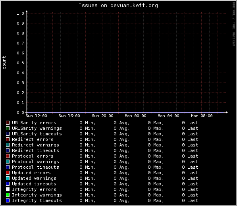Click the Redirect timeouts Last value
This screenshot has width=237, height=206.
point(190,150)
